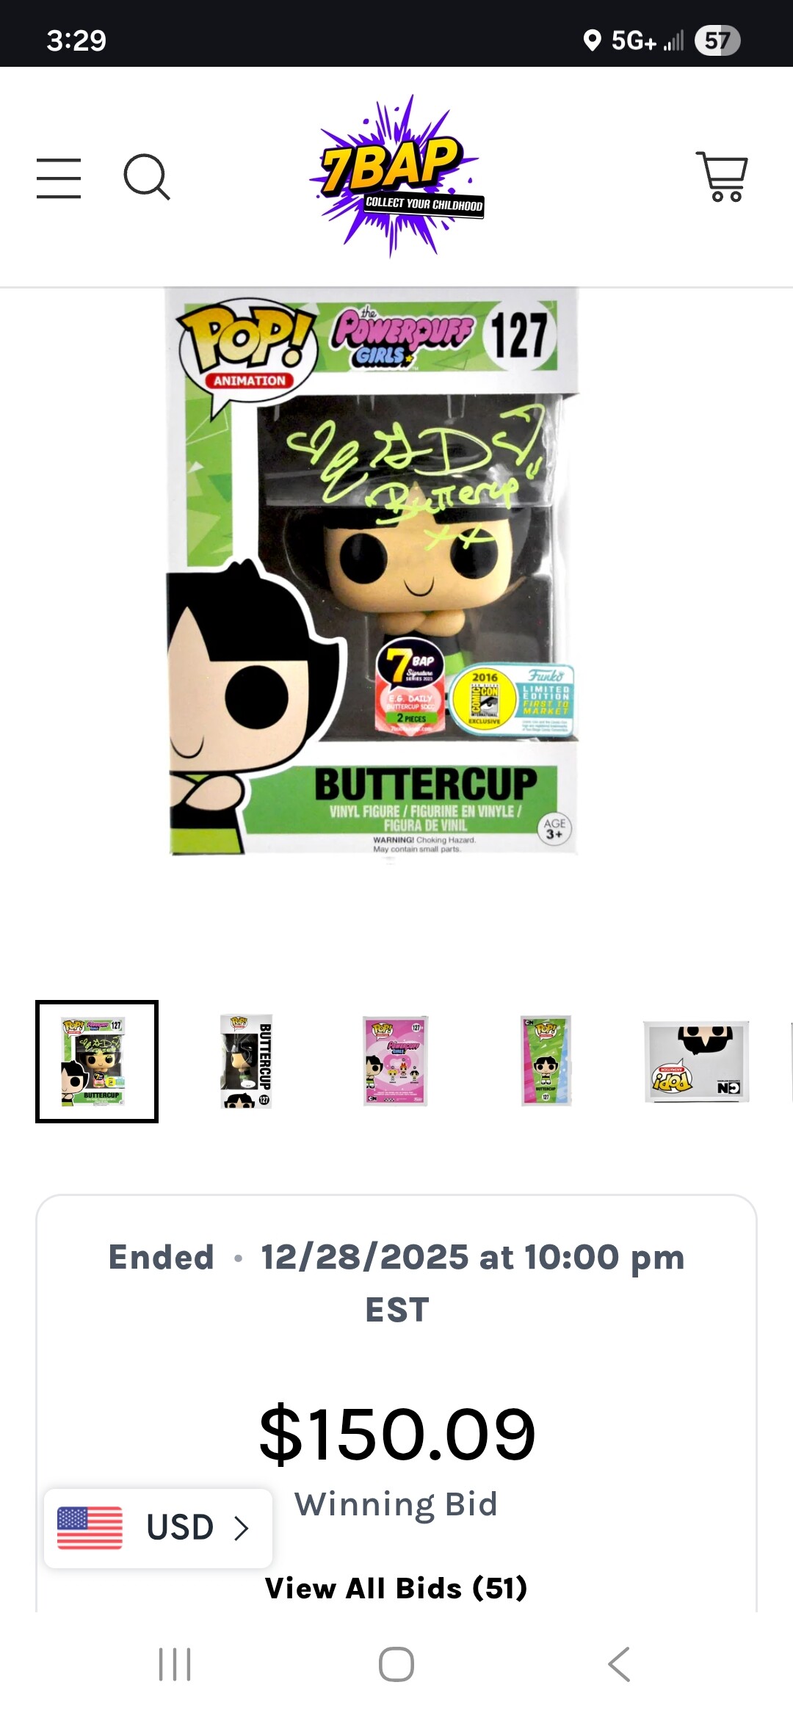Image resolution: width=793 pixels, height=1718 pixels.
Task: Tap the Android home button
Action: pos(396,1664)
